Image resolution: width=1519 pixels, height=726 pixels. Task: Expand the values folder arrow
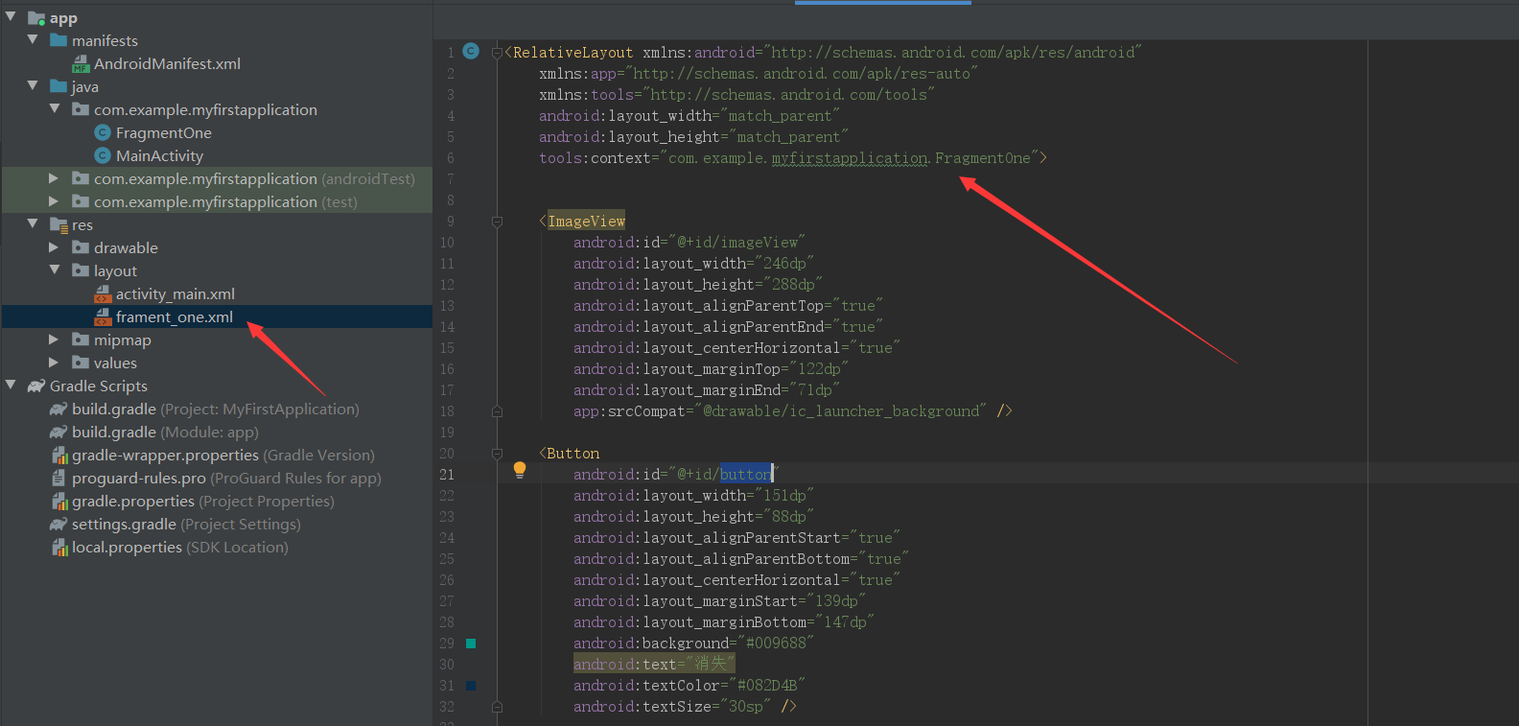[x=54, y=362]
